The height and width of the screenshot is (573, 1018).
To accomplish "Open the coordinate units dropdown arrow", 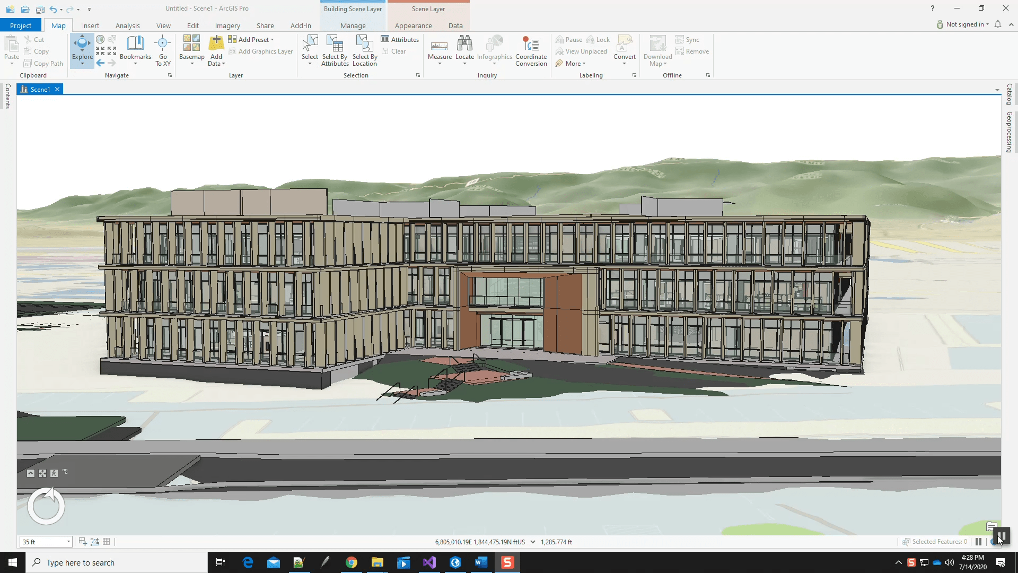I will click(x=533, y=542).
